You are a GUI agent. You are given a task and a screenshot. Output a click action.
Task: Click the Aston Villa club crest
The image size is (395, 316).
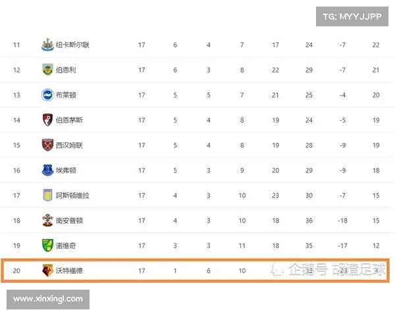[47, 196]
